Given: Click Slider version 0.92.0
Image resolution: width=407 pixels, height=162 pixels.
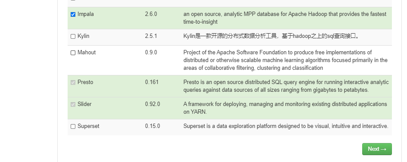Looking at the screenshot, I should [x=152, y=104].
